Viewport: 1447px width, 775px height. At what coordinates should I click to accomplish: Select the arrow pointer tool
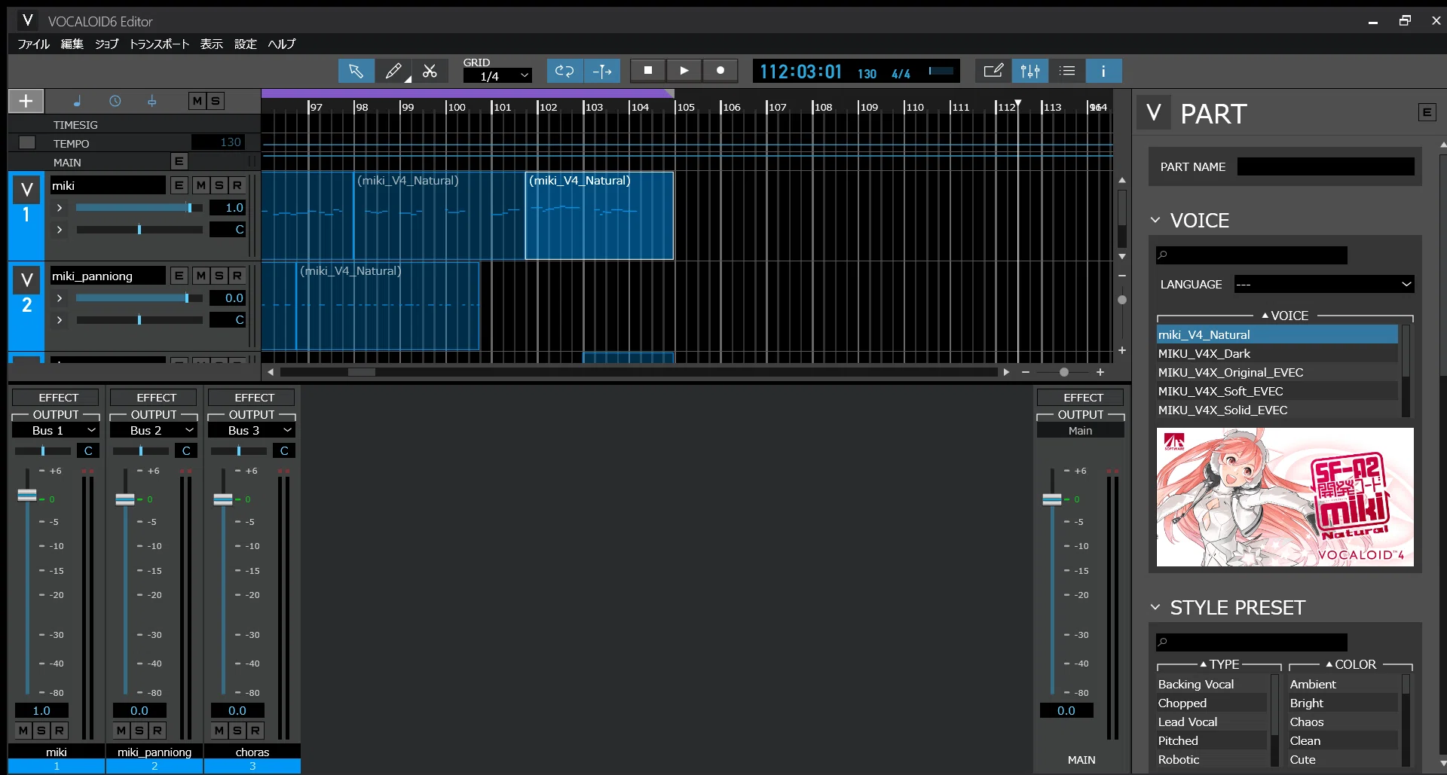(356, 71)
